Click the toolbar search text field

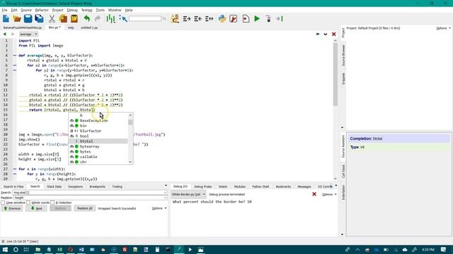pyautogui.click(x=145, y=19)
